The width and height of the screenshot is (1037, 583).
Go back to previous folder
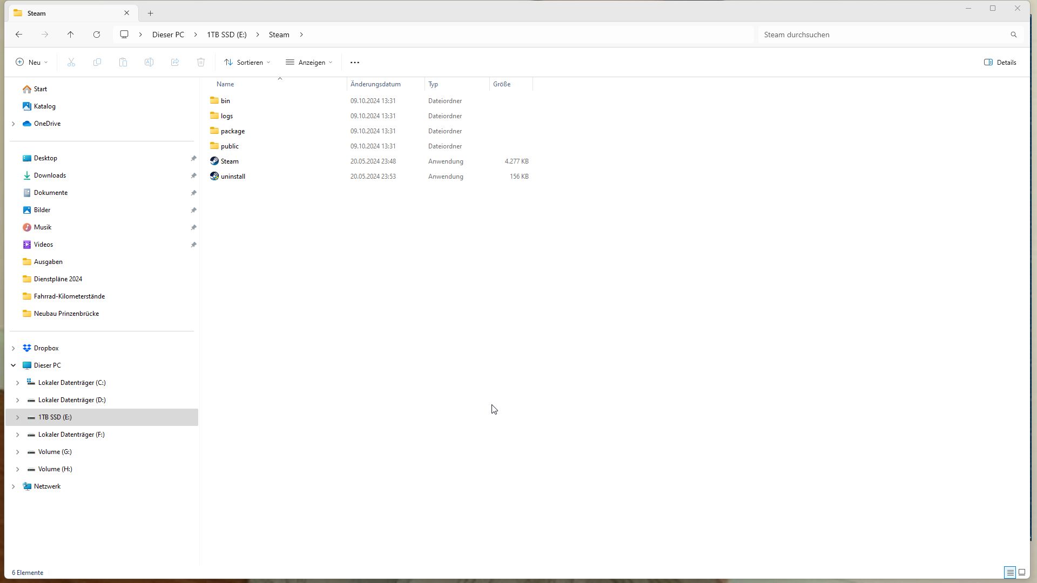click(19, 35)
